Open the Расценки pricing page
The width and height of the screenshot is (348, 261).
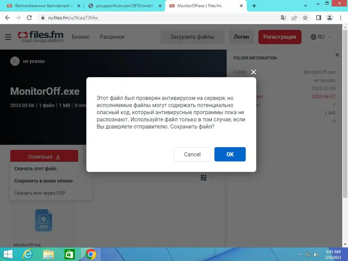[x=112, y=37]
